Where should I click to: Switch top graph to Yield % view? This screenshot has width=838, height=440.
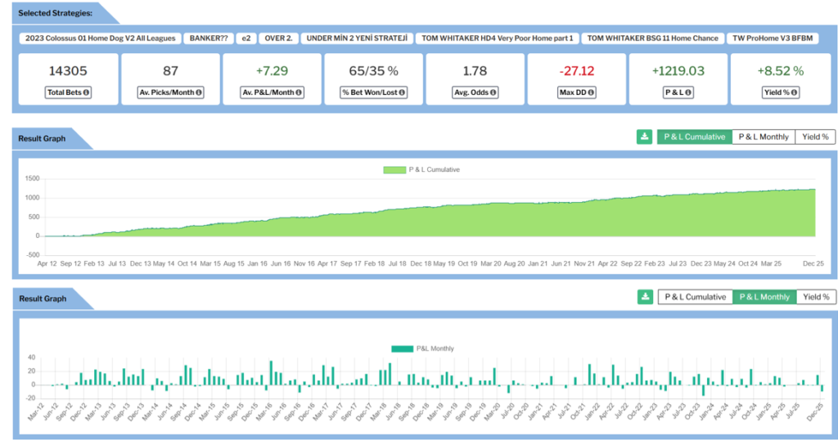[x=815, y=137]
